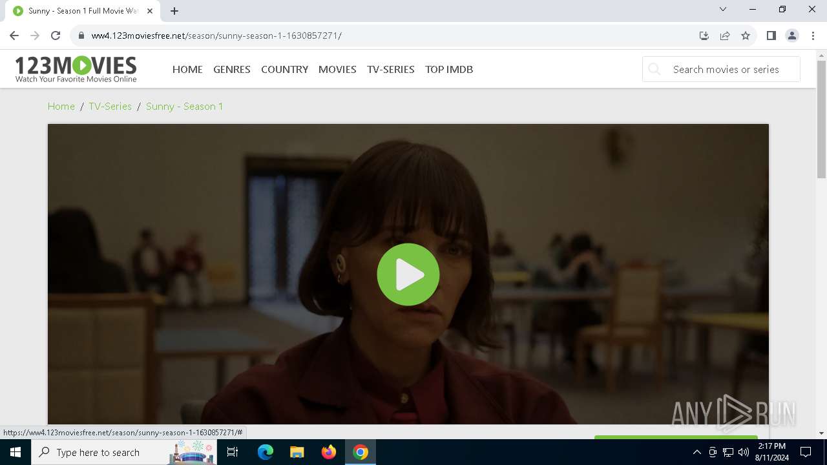Click the page vertical scrollbar
Image resolution: width=827 pixels, height=465 pixels.
click(x=821, y=119)
